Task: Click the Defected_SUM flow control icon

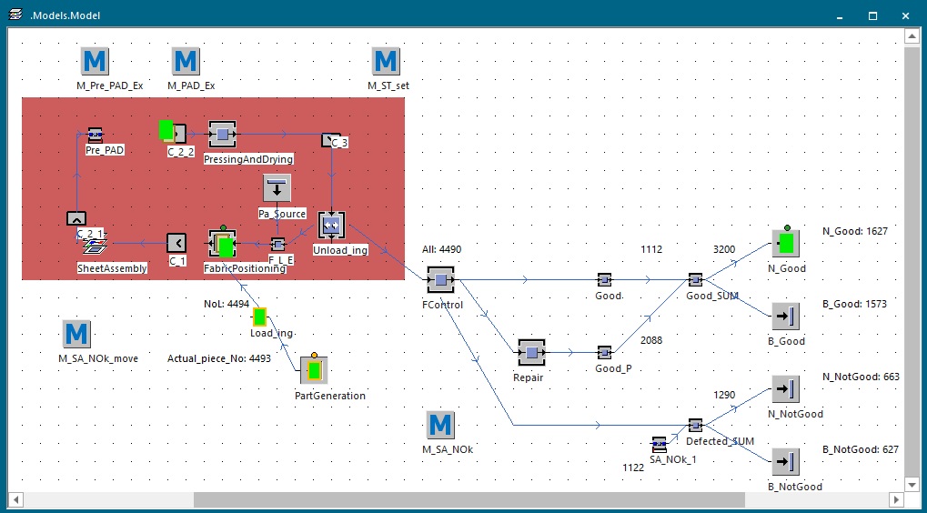Action: pyautogui.click(x=695, y=426)
